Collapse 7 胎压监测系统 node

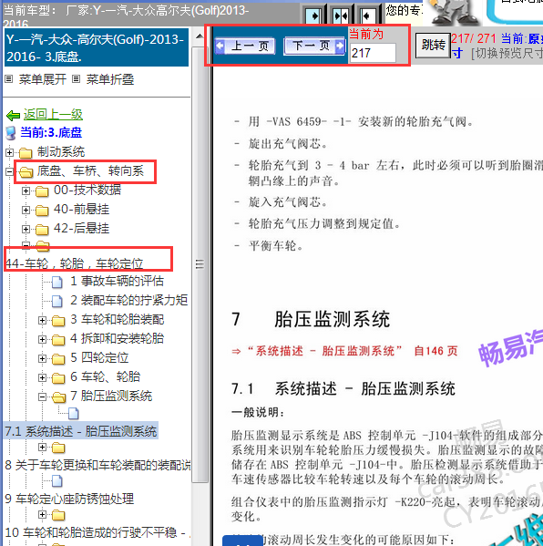pos(42,397)
